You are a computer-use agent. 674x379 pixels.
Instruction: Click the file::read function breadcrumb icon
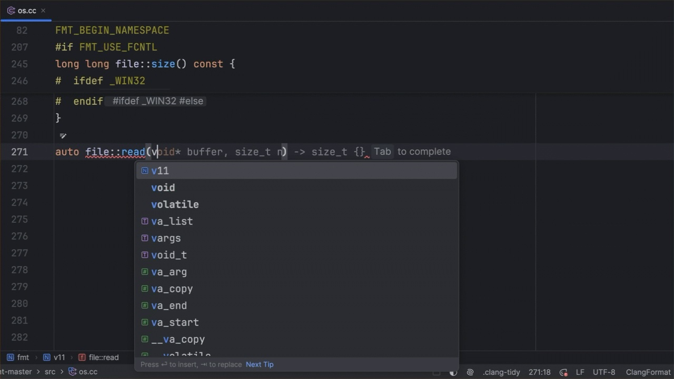pyautogui.click(x=82, y=357)
